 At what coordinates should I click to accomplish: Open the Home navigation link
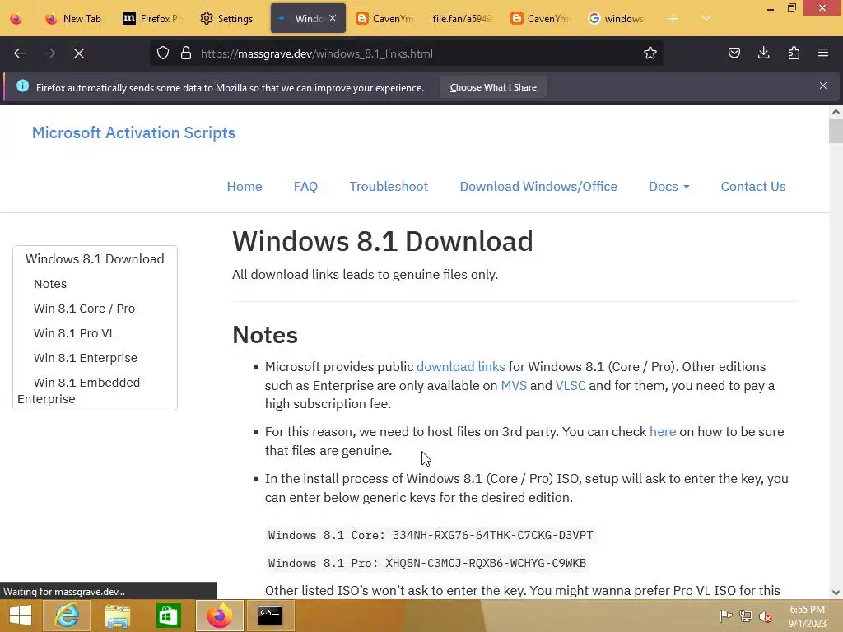(x=245, y=187)
